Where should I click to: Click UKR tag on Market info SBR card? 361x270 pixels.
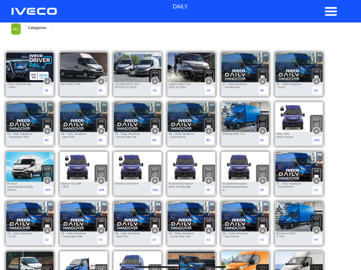101,190
